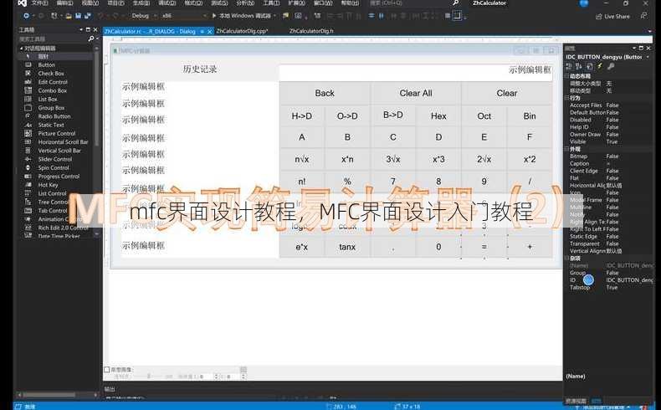This screenshot has width=661, height=410.
Task: Open the View menu
Action: (90, 3)
